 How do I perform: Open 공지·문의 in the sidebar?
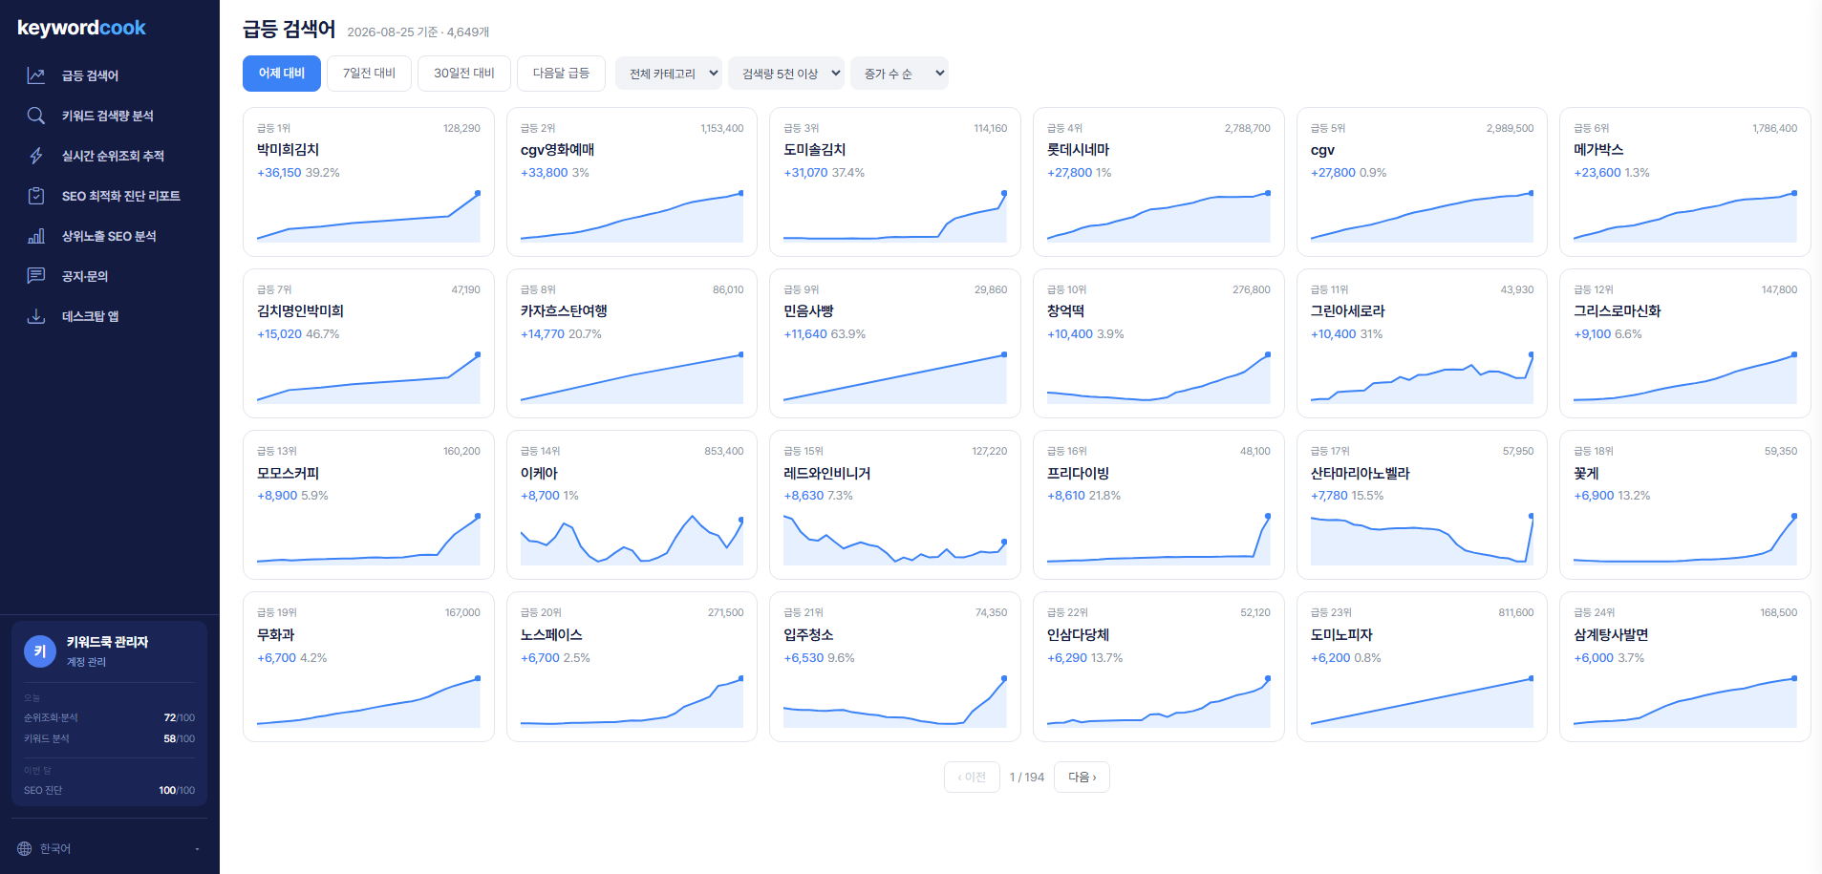pyautogui.click(x=109, y=276)
